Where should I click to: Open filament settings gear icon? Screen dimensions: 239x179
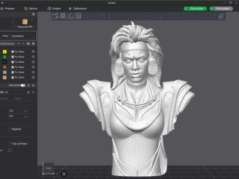33,44
